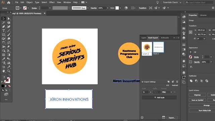Select the Type tool

(4, 31)
